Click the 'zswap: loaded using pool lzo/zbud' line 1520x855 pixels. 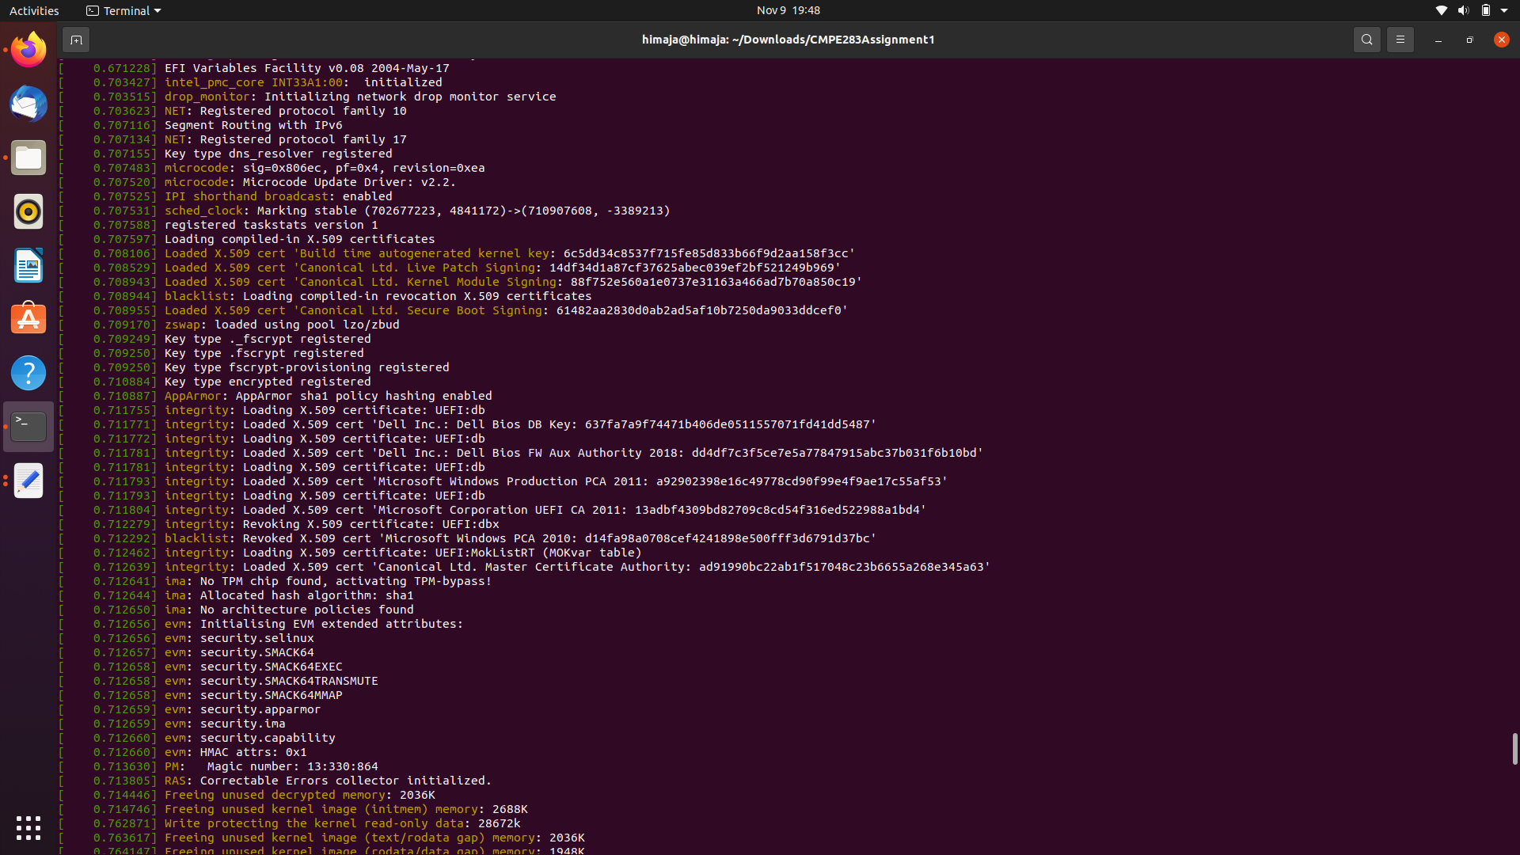[x=282, y=325]
